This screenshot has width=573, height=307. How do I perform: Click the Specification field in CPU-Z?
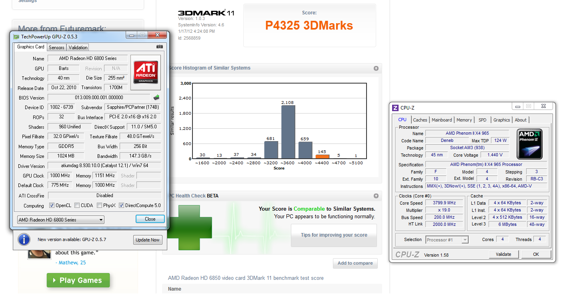(x=486, y=164)
